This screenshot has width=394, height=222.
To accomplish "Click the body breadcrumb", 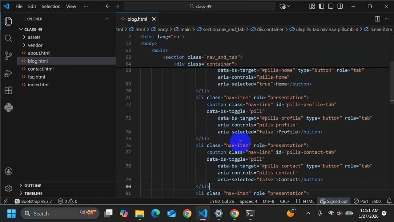I will pyautogui.click(x=159, y=29).
